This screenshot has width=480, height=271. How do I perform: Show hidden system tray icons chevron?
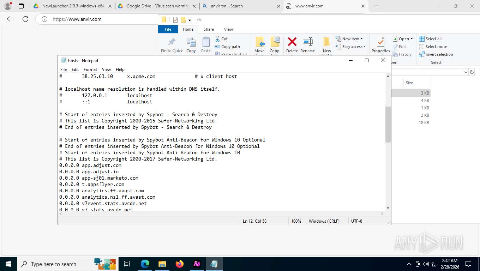tap(409, 264)
